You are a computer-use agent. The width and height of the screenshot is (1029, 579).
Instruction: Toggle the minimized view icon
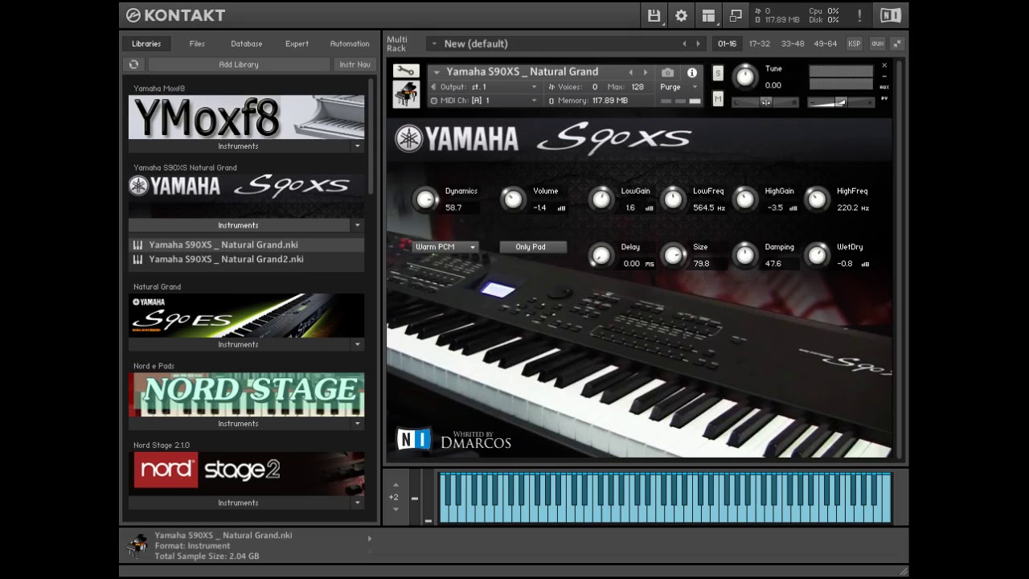(736, 15)
